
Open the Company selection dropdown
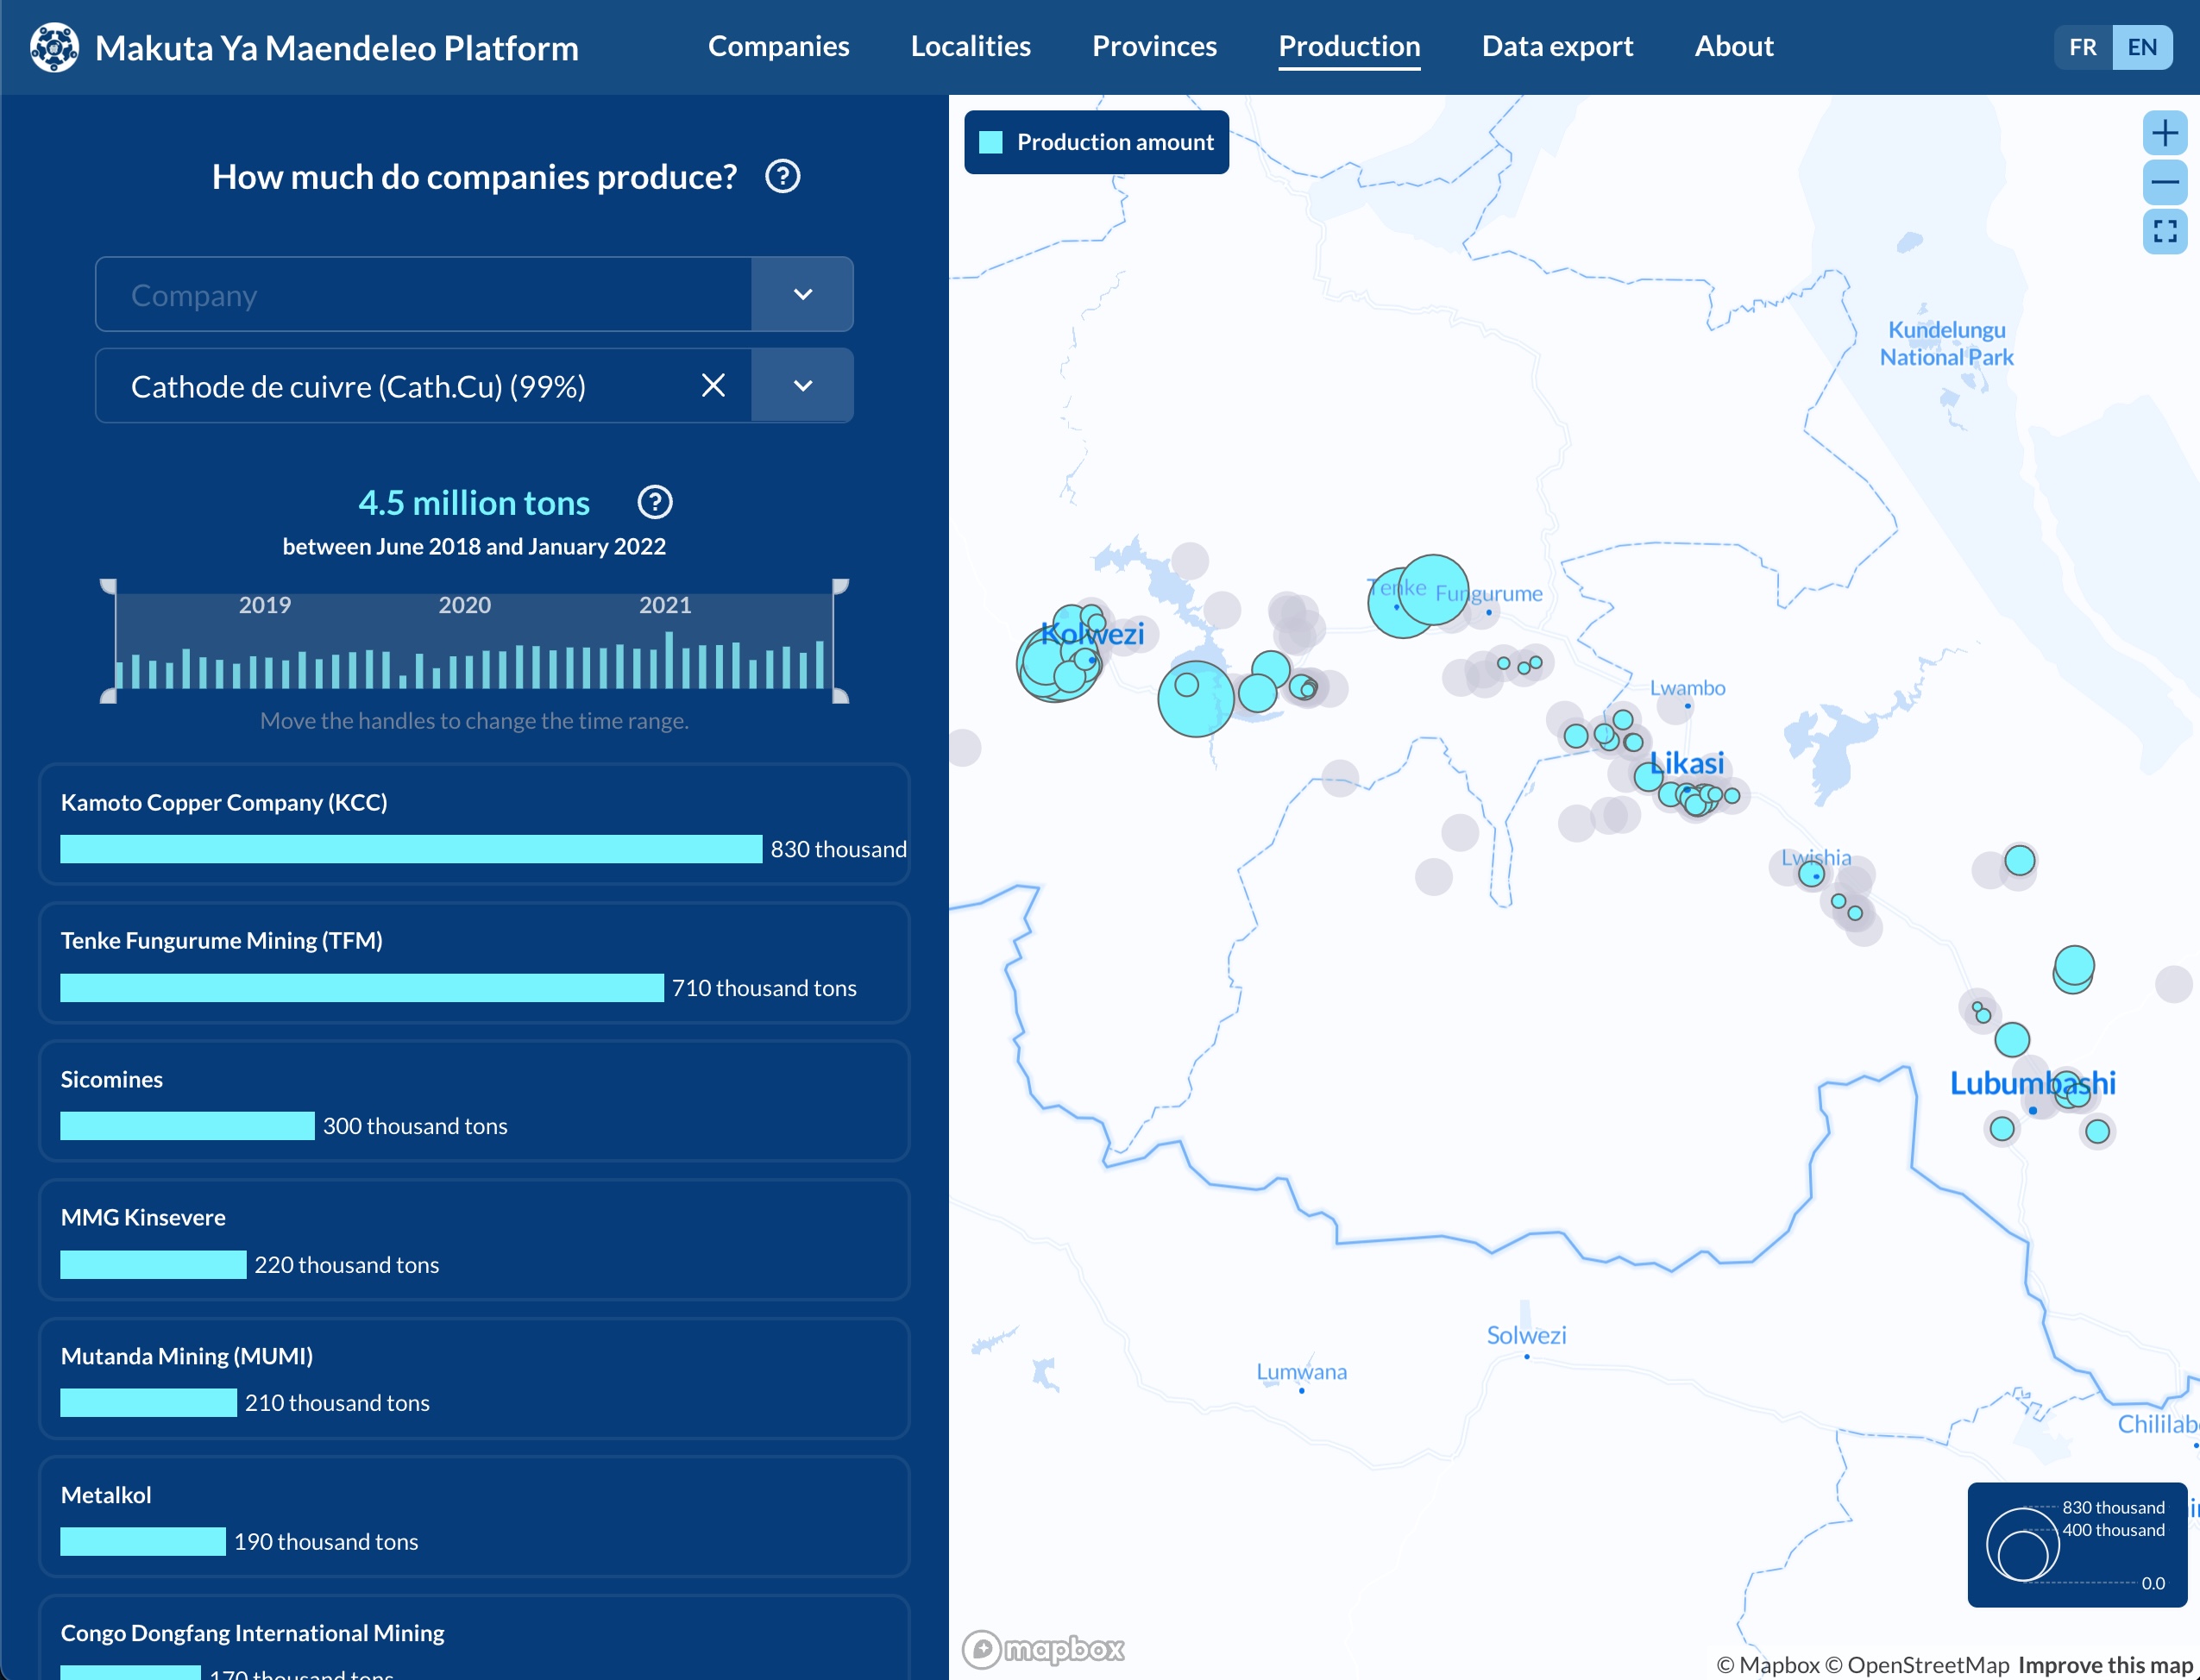point(802,294)
